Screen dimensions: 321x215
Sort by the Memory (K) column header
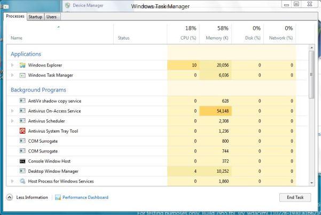215,34
